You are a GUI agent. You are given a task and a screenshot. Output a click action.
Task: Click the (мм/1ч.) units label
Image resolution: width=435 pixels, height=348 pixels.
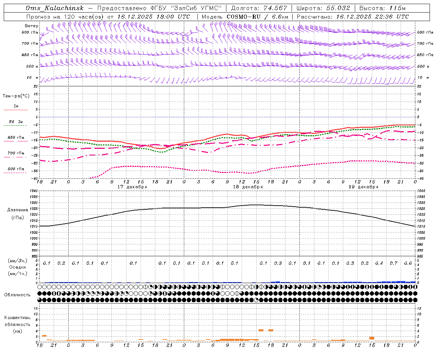[x=18, y=274]
